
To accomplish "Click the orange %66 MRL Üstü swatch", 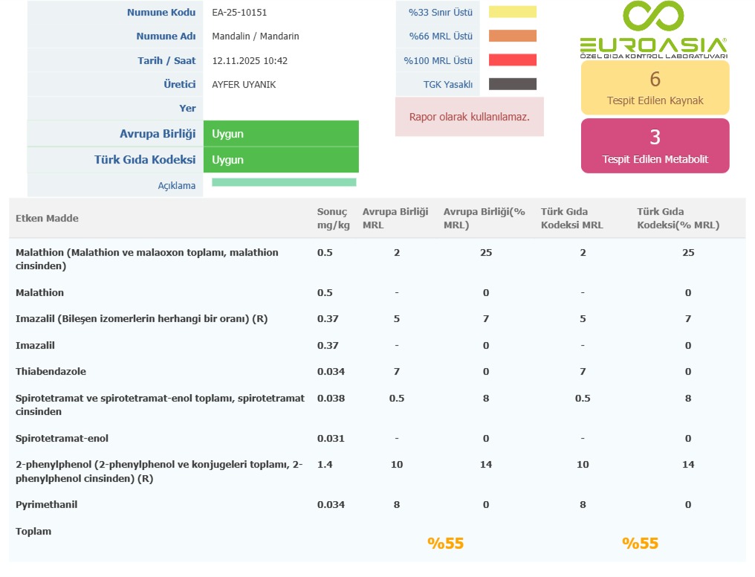I will [512, 36].
